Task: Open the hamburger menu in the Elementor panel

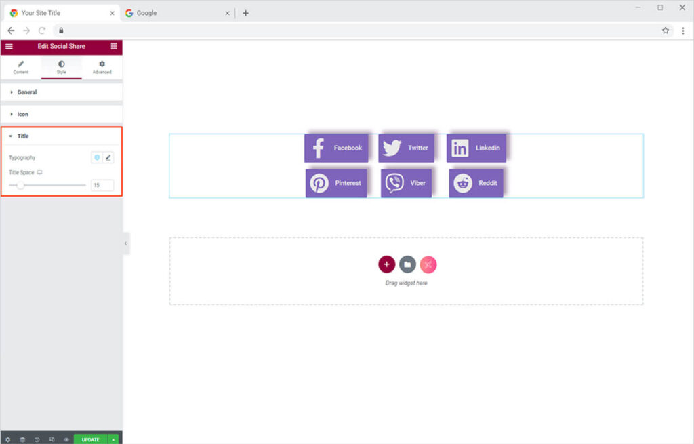Action: [x=9, y=46]
